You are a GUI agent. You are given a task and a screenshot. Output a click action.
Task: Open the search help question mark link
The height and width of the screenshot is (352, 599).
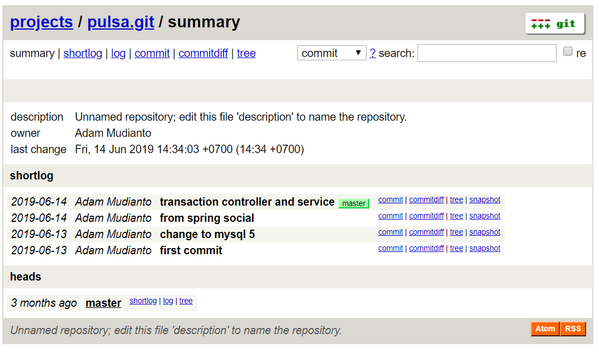coord(373,53)
